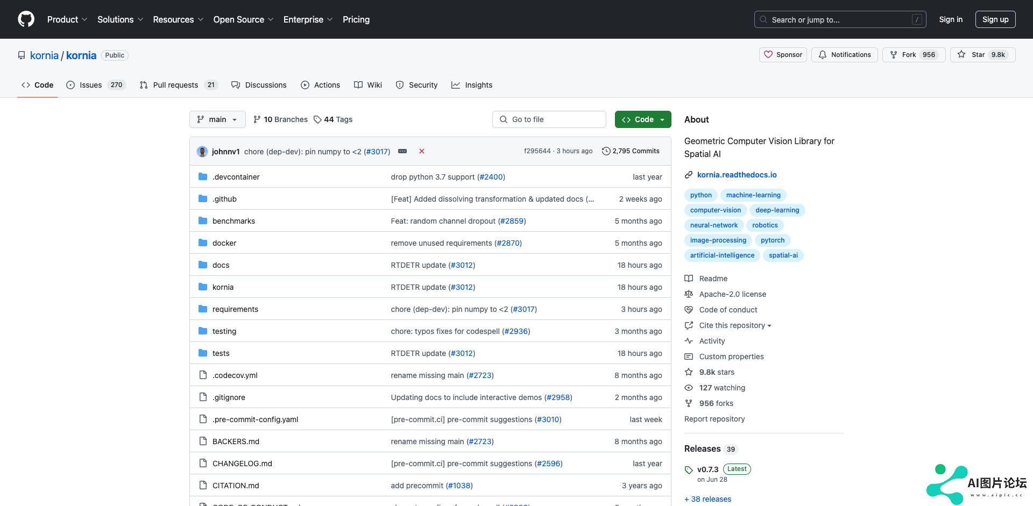1033x506 pixels.
Task: Click the link icon beside kornia.readthedocs.io
Action: [689, 175]
